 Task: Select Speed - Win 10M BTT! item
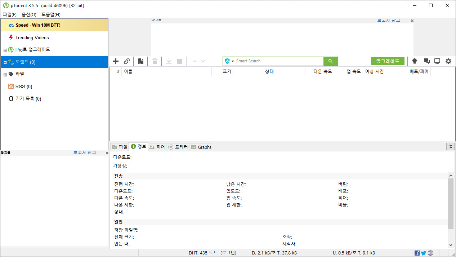[x=54, y=25]
